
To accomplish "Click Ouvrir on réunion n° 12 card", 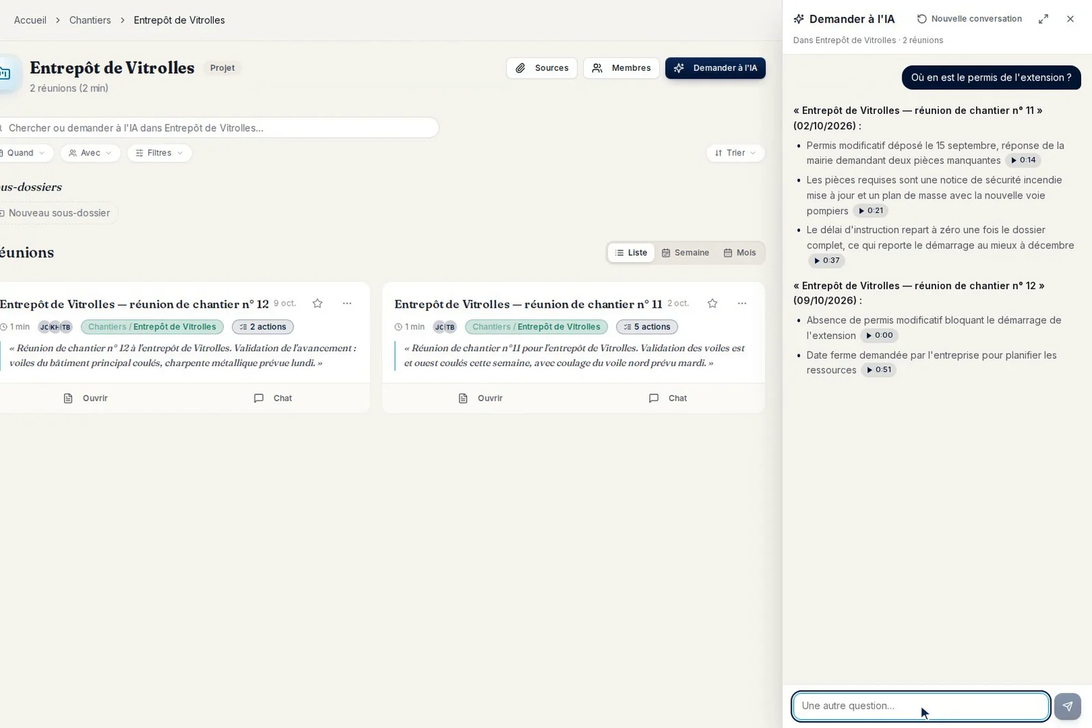I will pyautogui.click(x=85, y=398).
